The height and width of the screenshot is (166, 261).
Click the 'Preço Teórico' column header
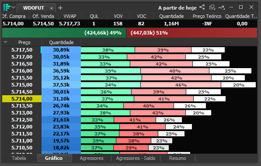pos(207,16)
